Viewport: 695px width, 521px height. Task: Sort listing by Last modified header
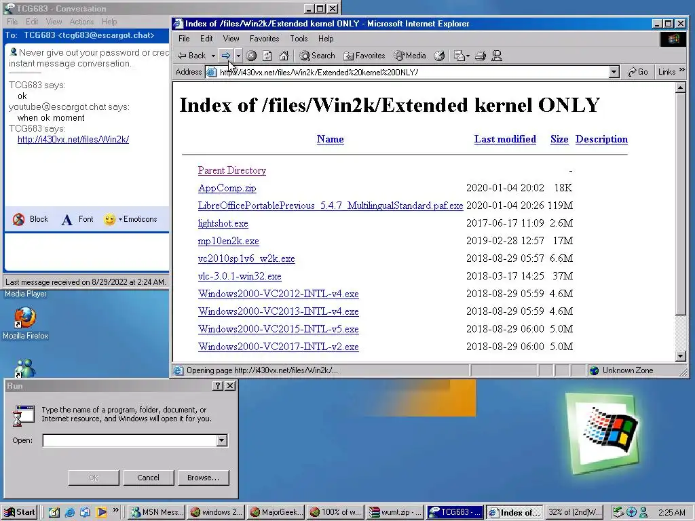[x=505, y=139]
